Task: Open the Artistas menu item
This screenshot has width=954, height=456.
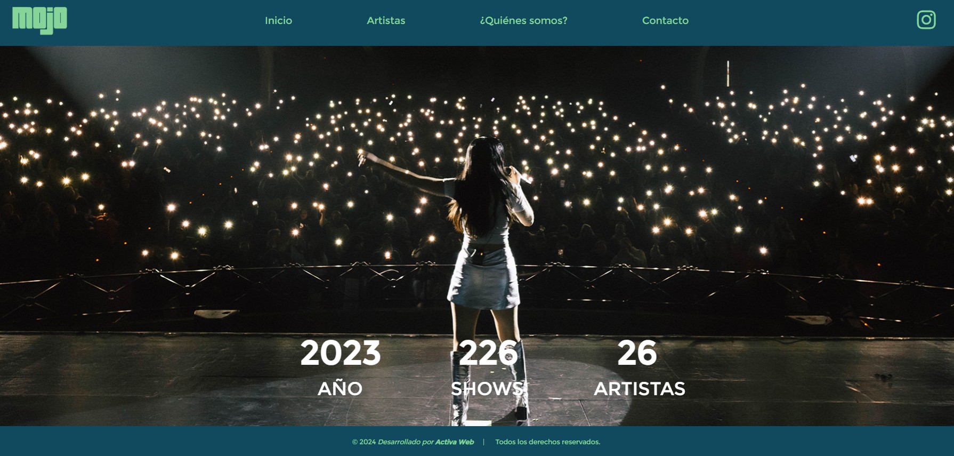Action: click(x=386, y=20)
